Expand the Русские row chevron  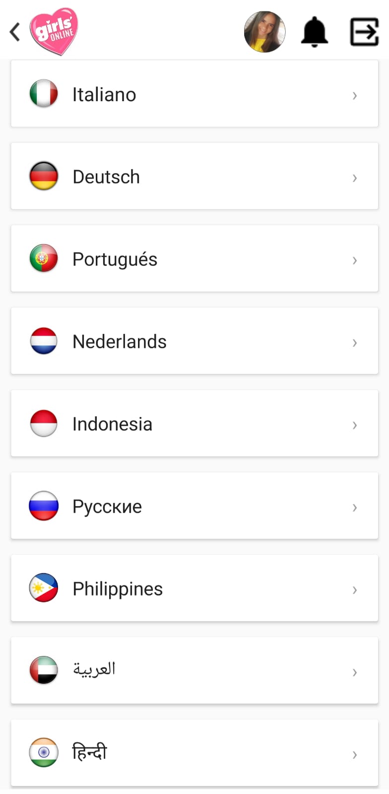354,507
